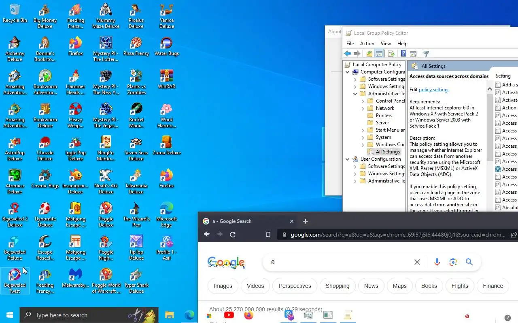Select the Printers tree item
This screenshot has height=323, width=518.
click(384, 115)
